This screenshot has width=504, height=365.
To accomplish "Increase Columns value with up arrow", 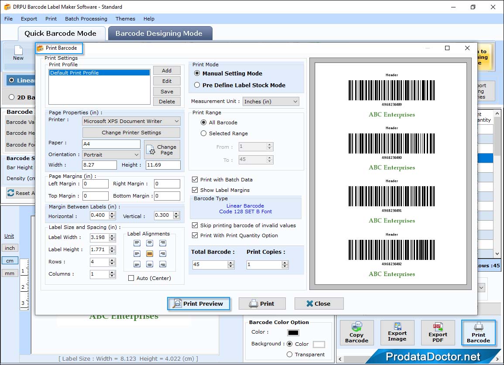I will 112,273.
